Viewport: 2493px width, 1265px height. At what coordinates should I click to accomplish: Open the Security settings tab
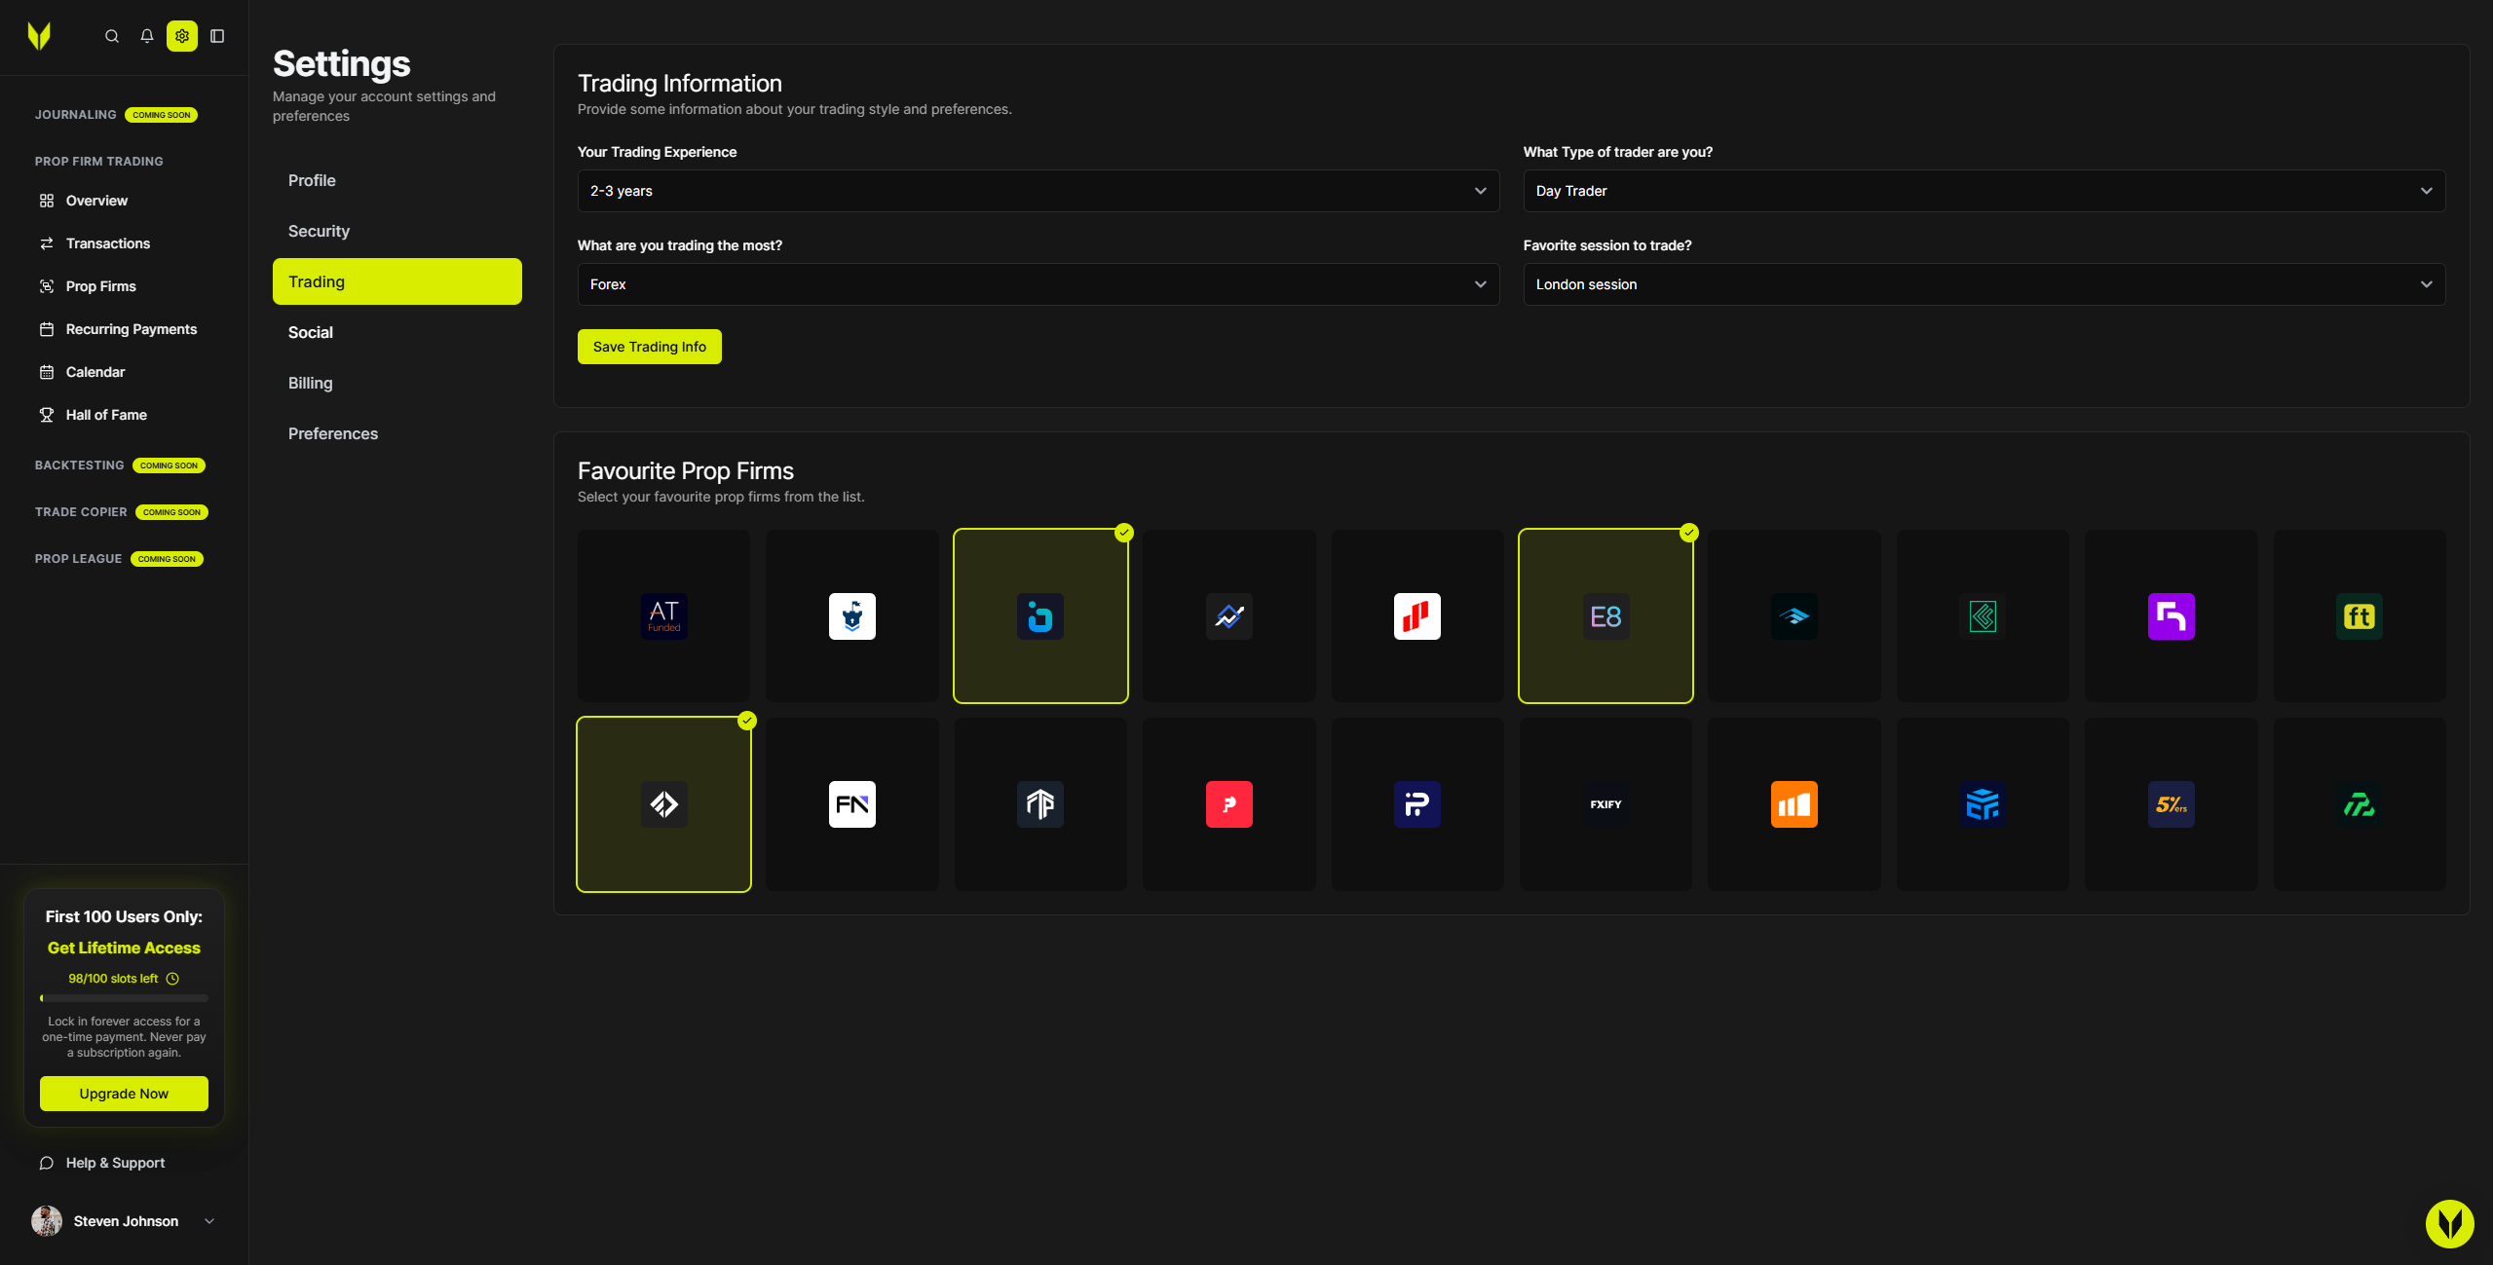(x=397, y=231)
